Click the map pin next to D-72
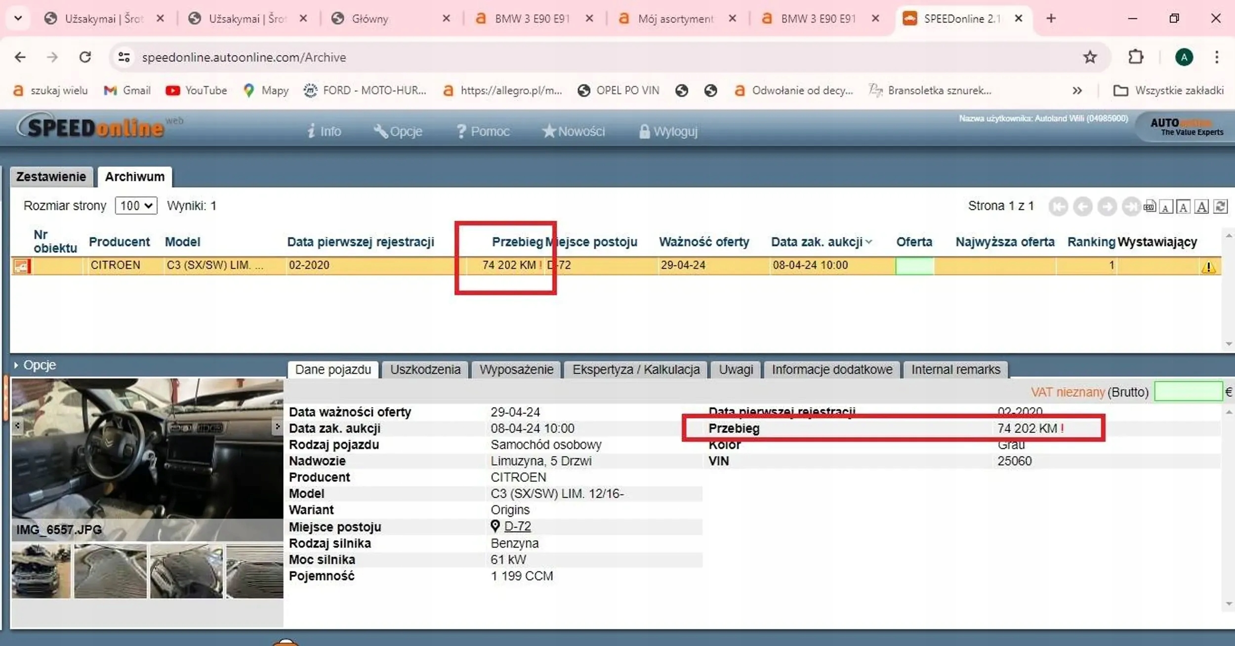Image resolution: width=1235 pixels, height=646 pixels. [x=495, y=526]
